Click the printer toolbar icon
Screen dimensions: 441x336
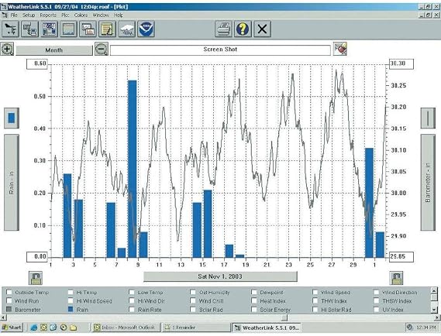coord(223,29)
